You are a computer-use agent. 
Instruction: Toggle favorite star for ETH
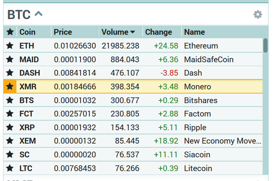(10, 46)
